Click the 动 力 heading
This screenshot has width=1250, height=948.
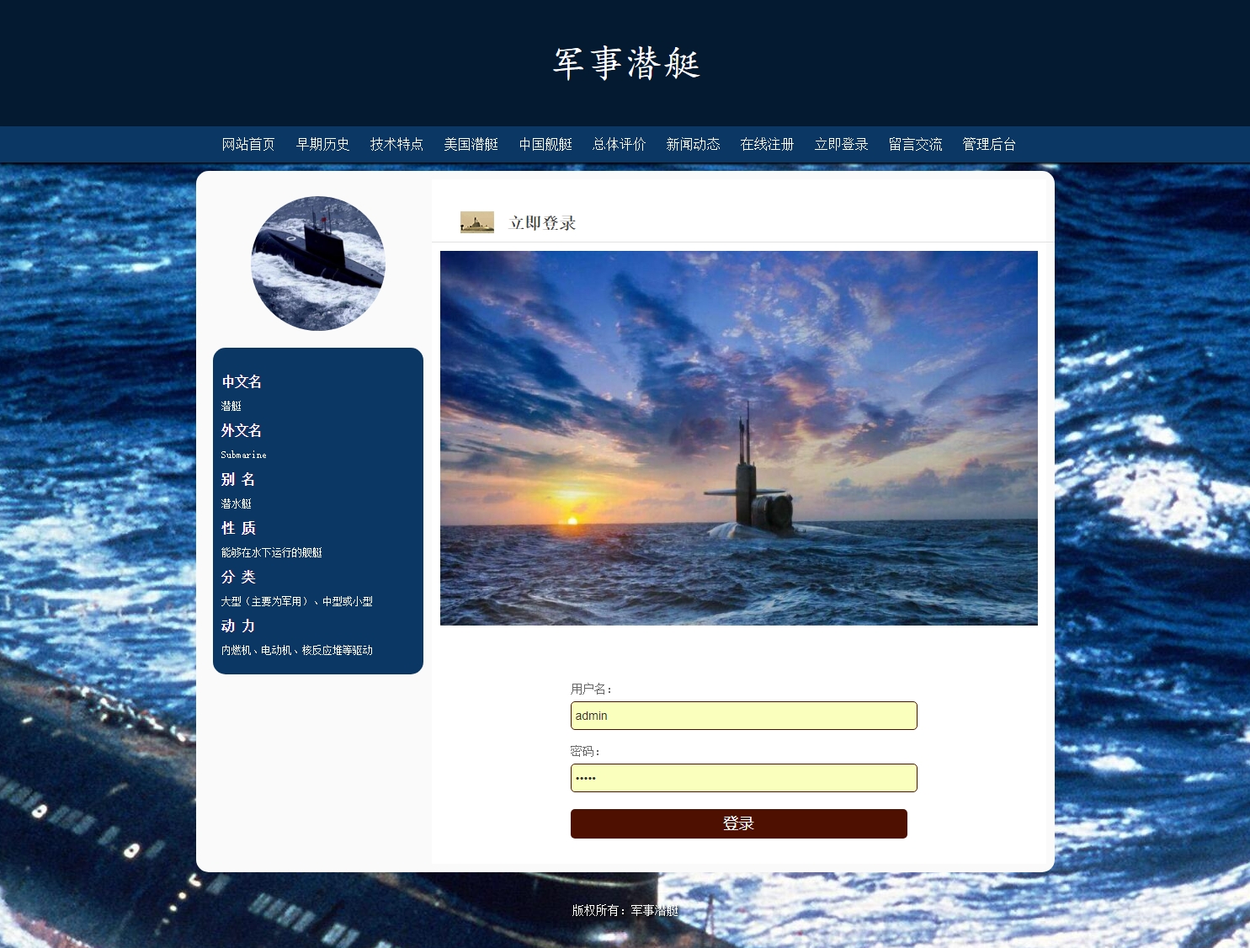[238, 626]
